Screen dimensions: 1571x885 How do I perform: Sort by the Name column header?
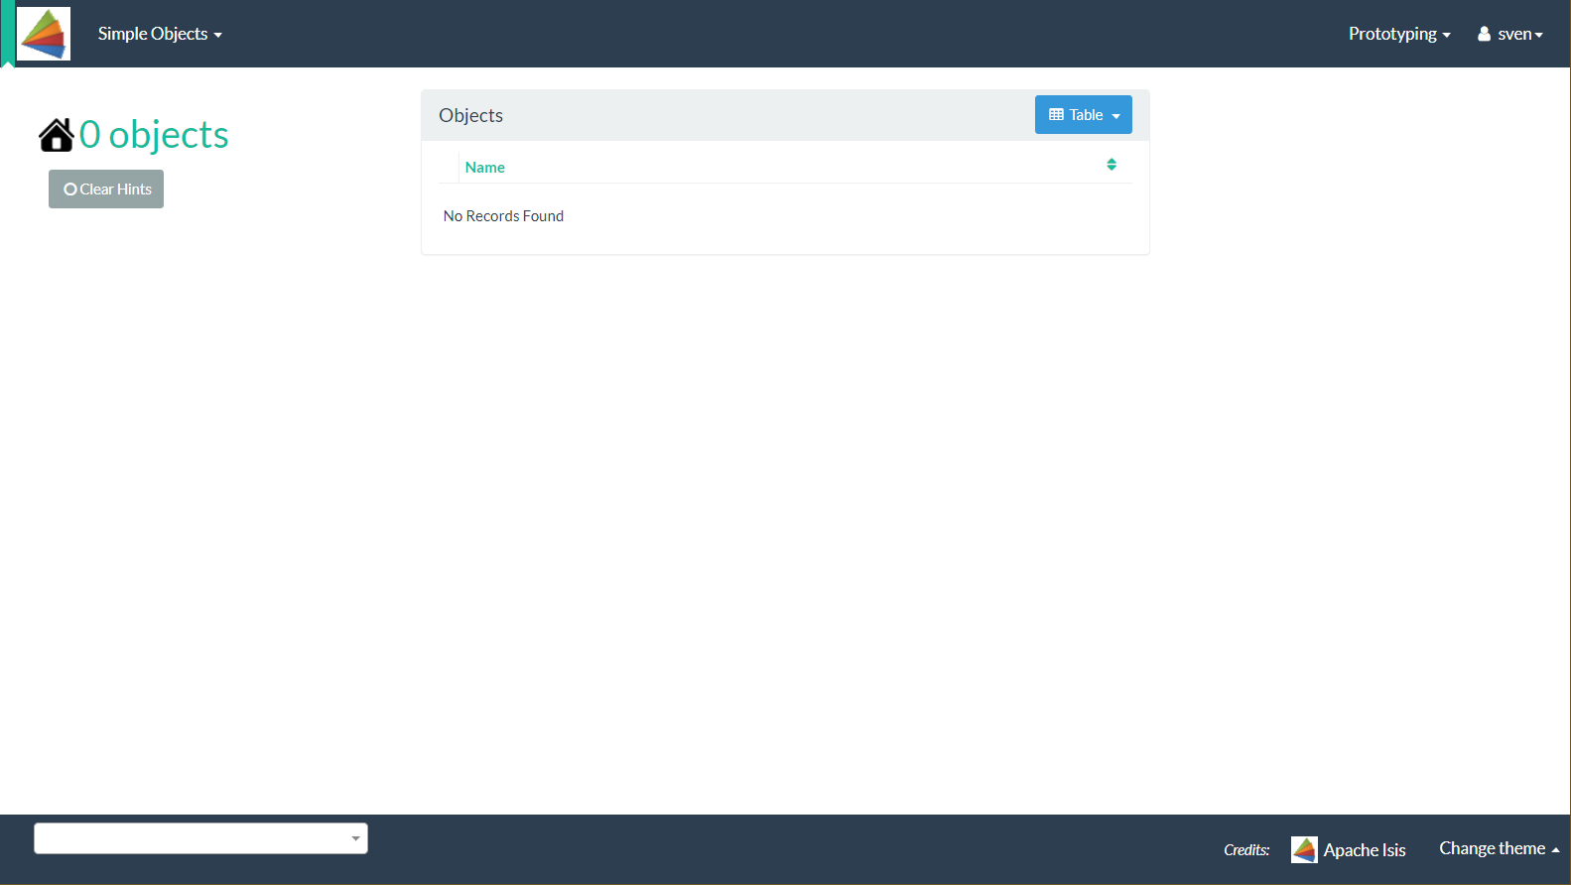[484, 168]
